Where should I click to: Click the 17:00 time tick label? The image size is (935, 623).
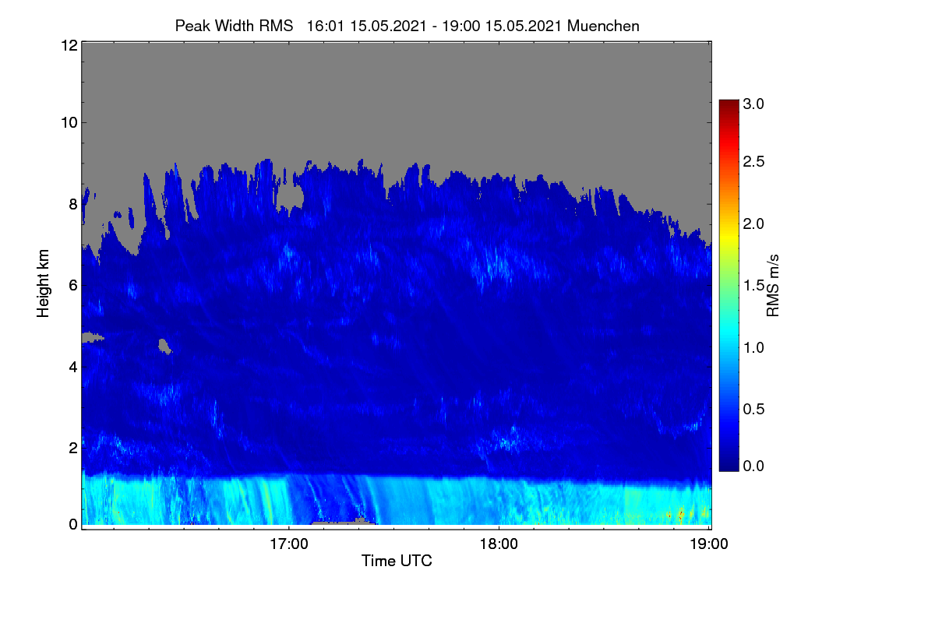click(x=289, y=544)
